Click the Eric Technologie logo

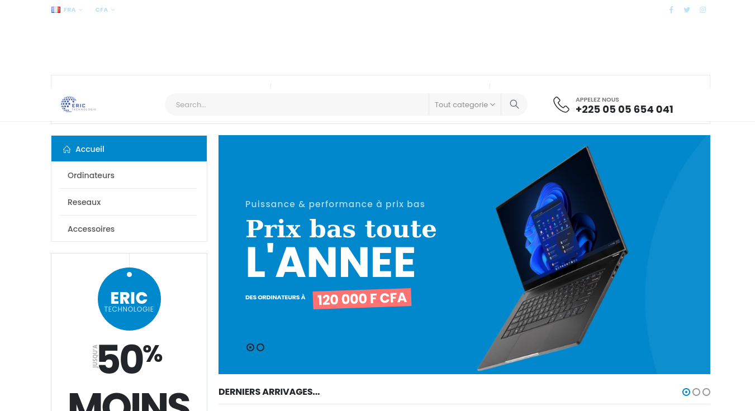(79, 104)
